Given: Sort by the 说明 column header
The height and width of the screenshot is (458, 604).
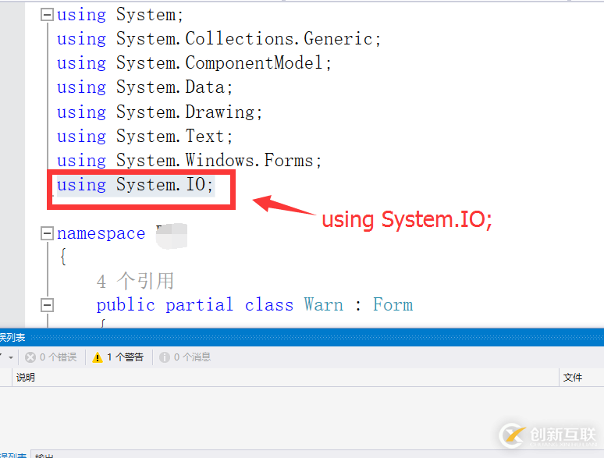Looking at the screenshot, I should pyautogui.click(x=26, y=377).
